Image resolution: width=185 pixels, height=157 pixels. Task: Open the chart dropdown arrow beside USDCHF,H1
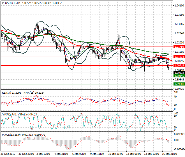[x=3, y=3]
